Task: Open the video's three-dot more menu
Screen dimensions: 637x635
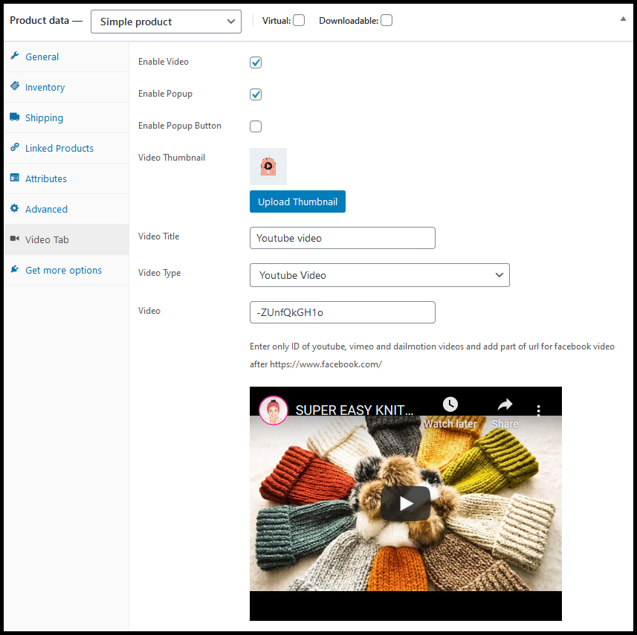Action: (x=539, y=410)
